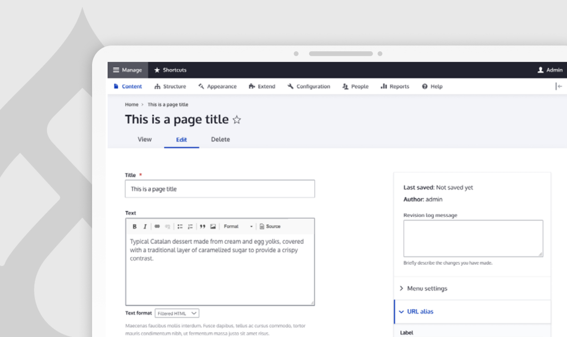Click the Shortcuts star in the black toolbar
Image resolution: width=567 pixels, height=337 pixels.
pos(157,70)
